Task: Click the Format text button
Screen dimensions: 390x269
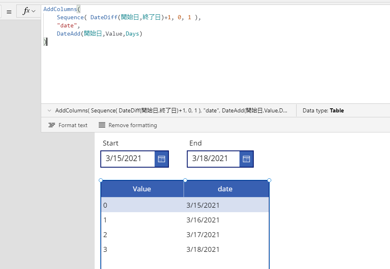Action: coord(68,125)
